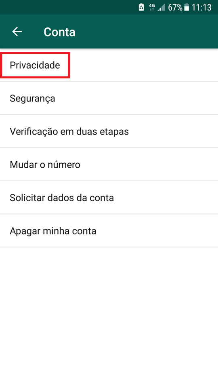The height and width of the screenshot is (388, 218).
Task: Tap the divider line under Apagar minha conta
Action: 109,247
